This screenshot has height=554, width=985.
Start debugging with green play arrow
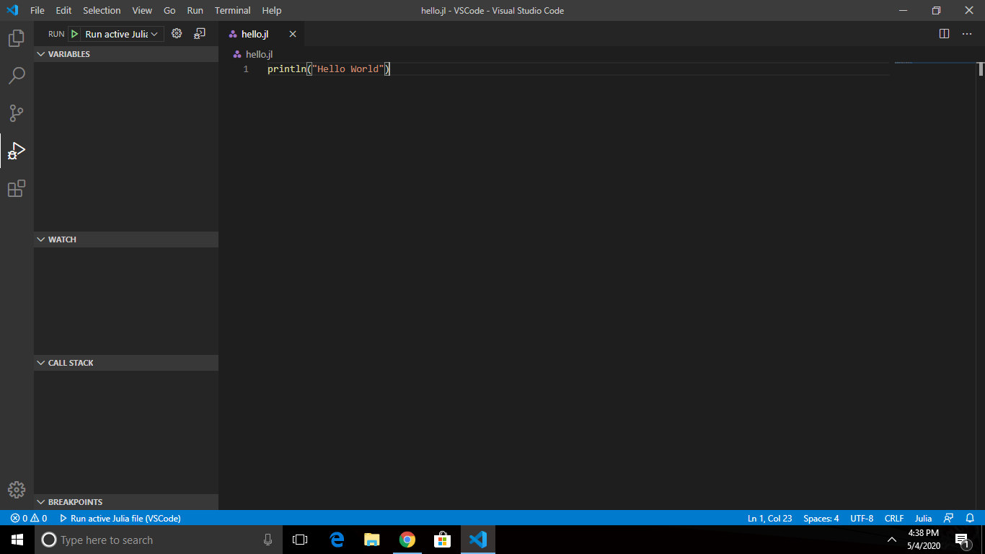pos(74,34)
